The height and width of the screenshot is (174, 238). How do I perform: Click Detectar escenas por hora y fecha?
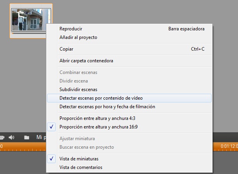click(107, 107)
